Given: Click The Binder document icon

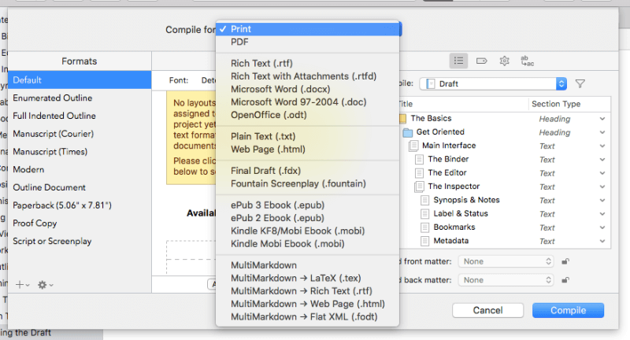Looking at the screenshot, I should pos(419,159).
